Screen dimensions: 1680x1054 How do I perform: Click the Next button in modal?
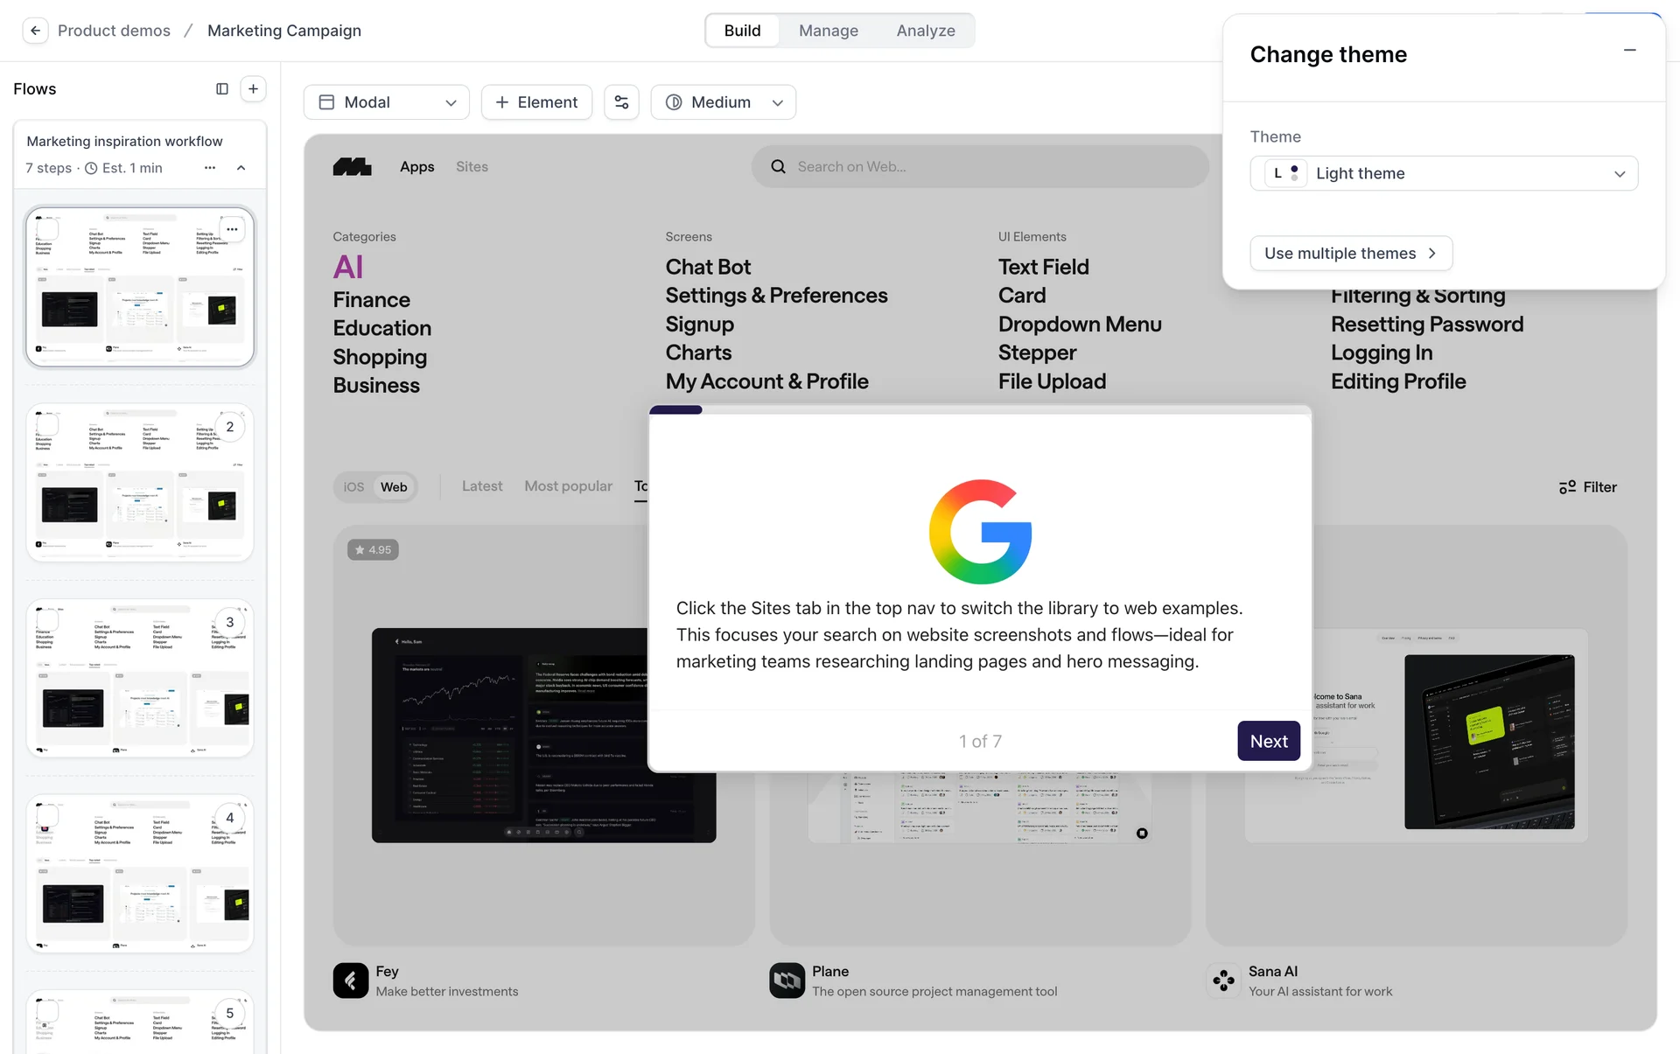coord(1268,741)
